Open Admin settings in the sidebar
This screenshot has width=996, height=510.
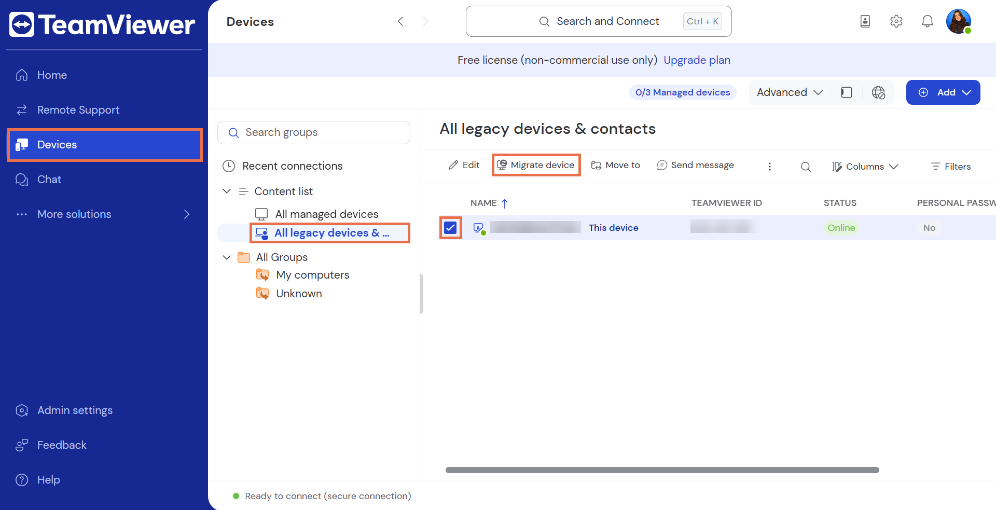[x=104, y=410]
